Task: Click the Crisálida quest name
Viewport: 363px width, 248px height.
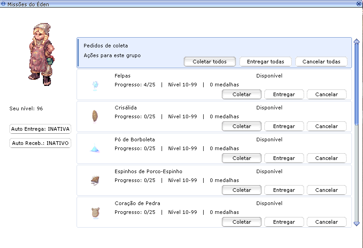Action: pos(126,108)
